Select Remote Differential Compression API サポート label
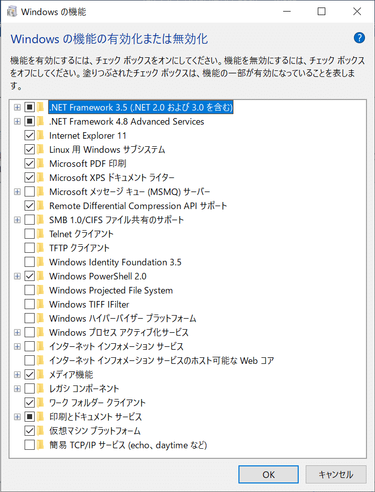375x492 pixels. (x=138, y=206)
